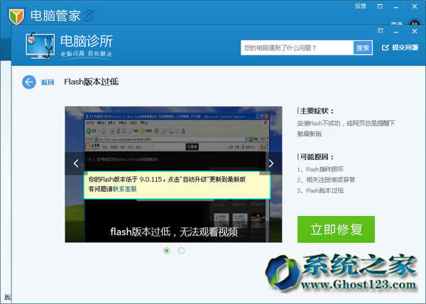Click the 返回 text label

[47, 82]
